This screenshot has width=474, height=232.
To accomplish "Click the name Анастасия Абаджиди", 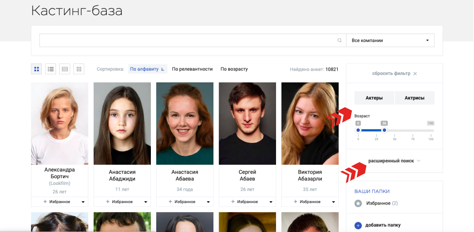I will pyautogui.click(x=122, y=175).
